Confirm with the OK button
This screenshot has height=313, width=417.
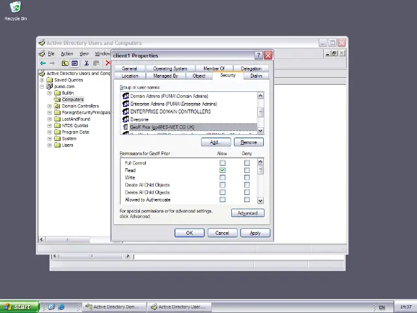point(190,233)
